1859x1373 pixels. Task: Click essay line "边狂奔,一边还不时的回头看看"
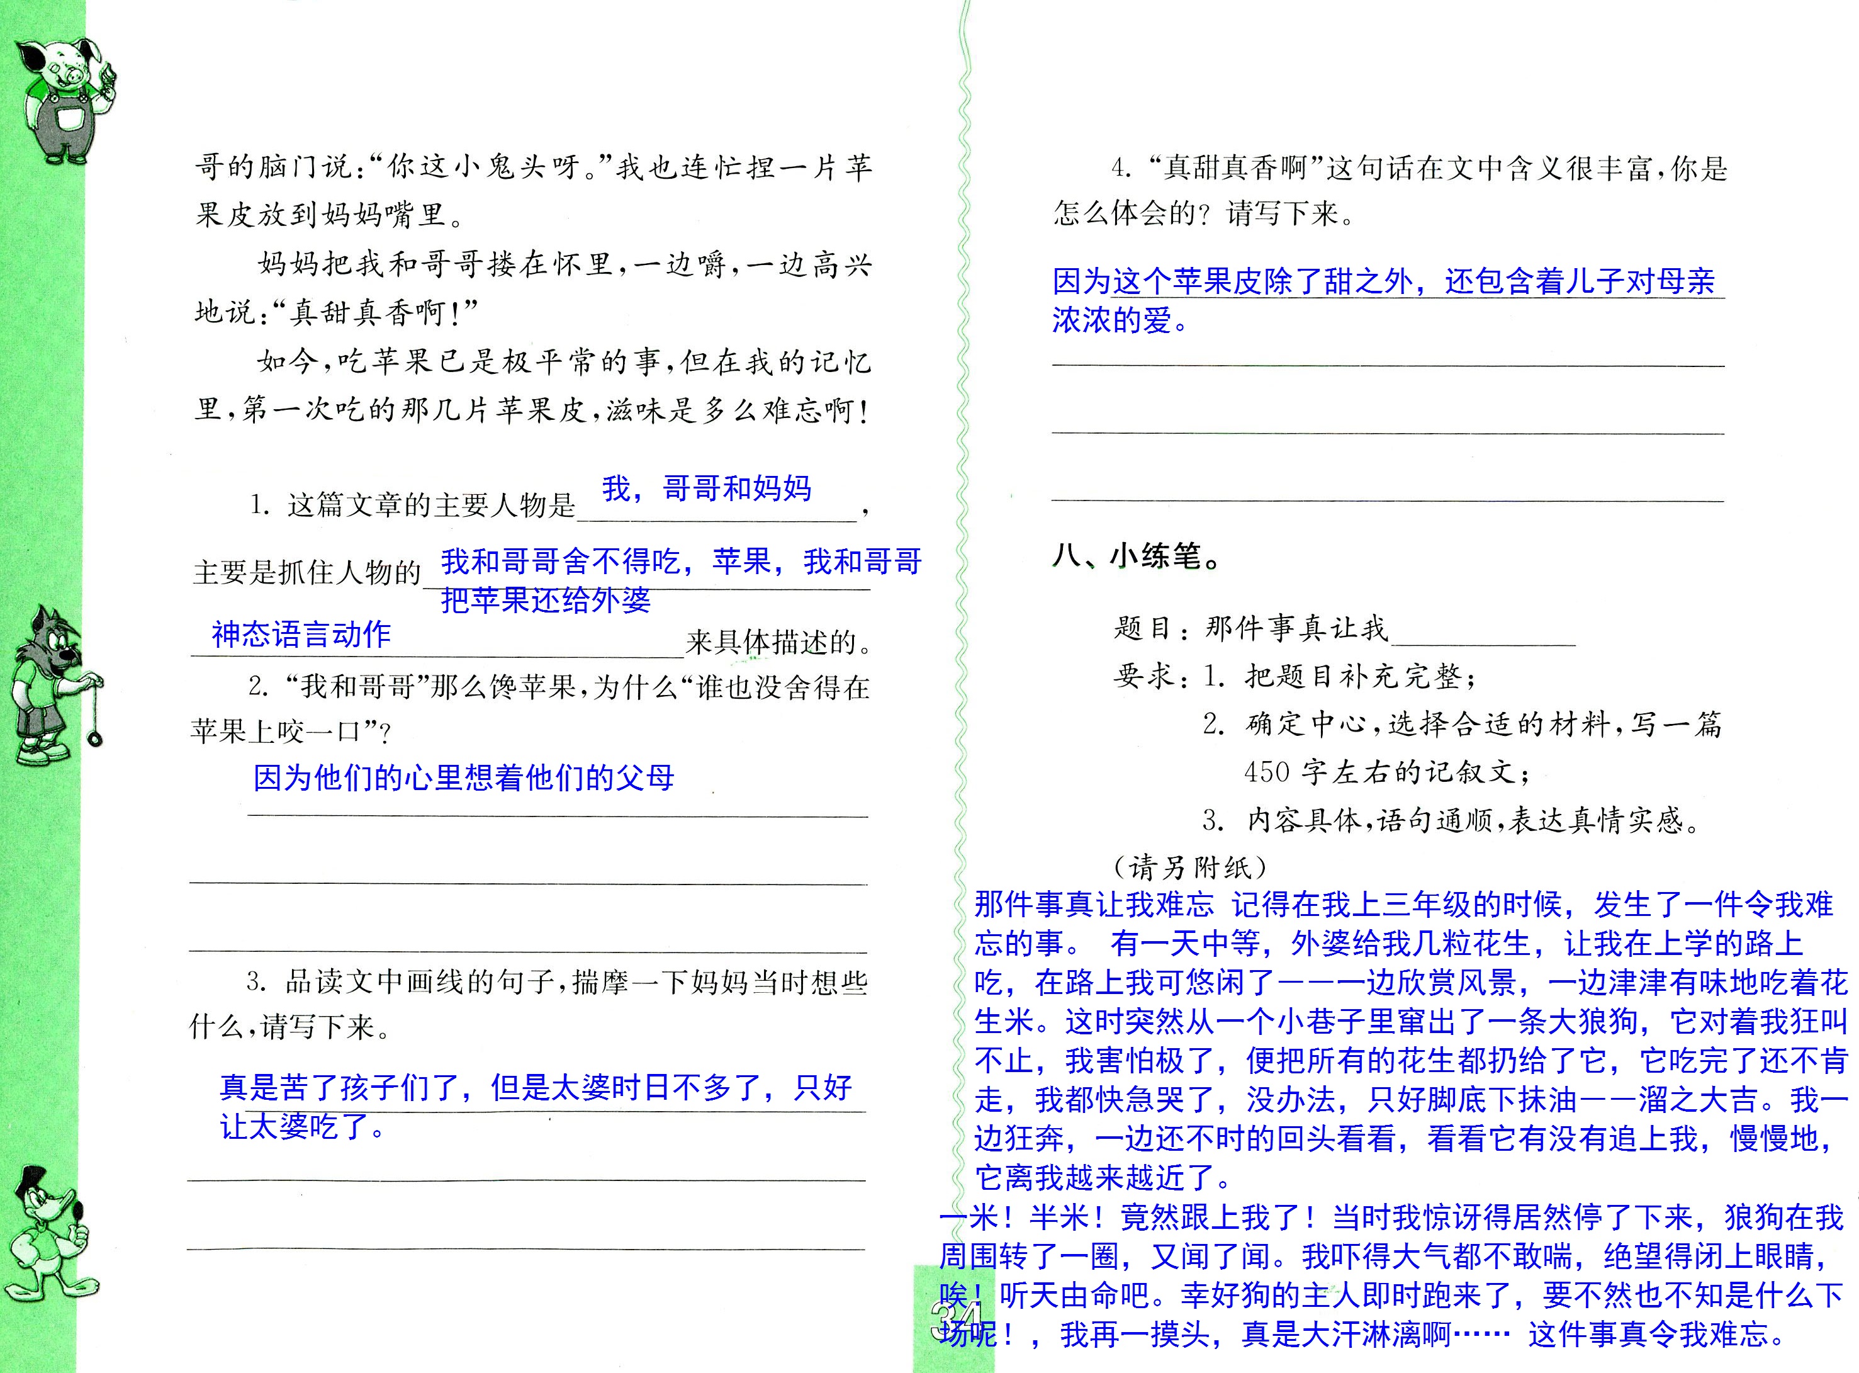click(1404, 1139)
